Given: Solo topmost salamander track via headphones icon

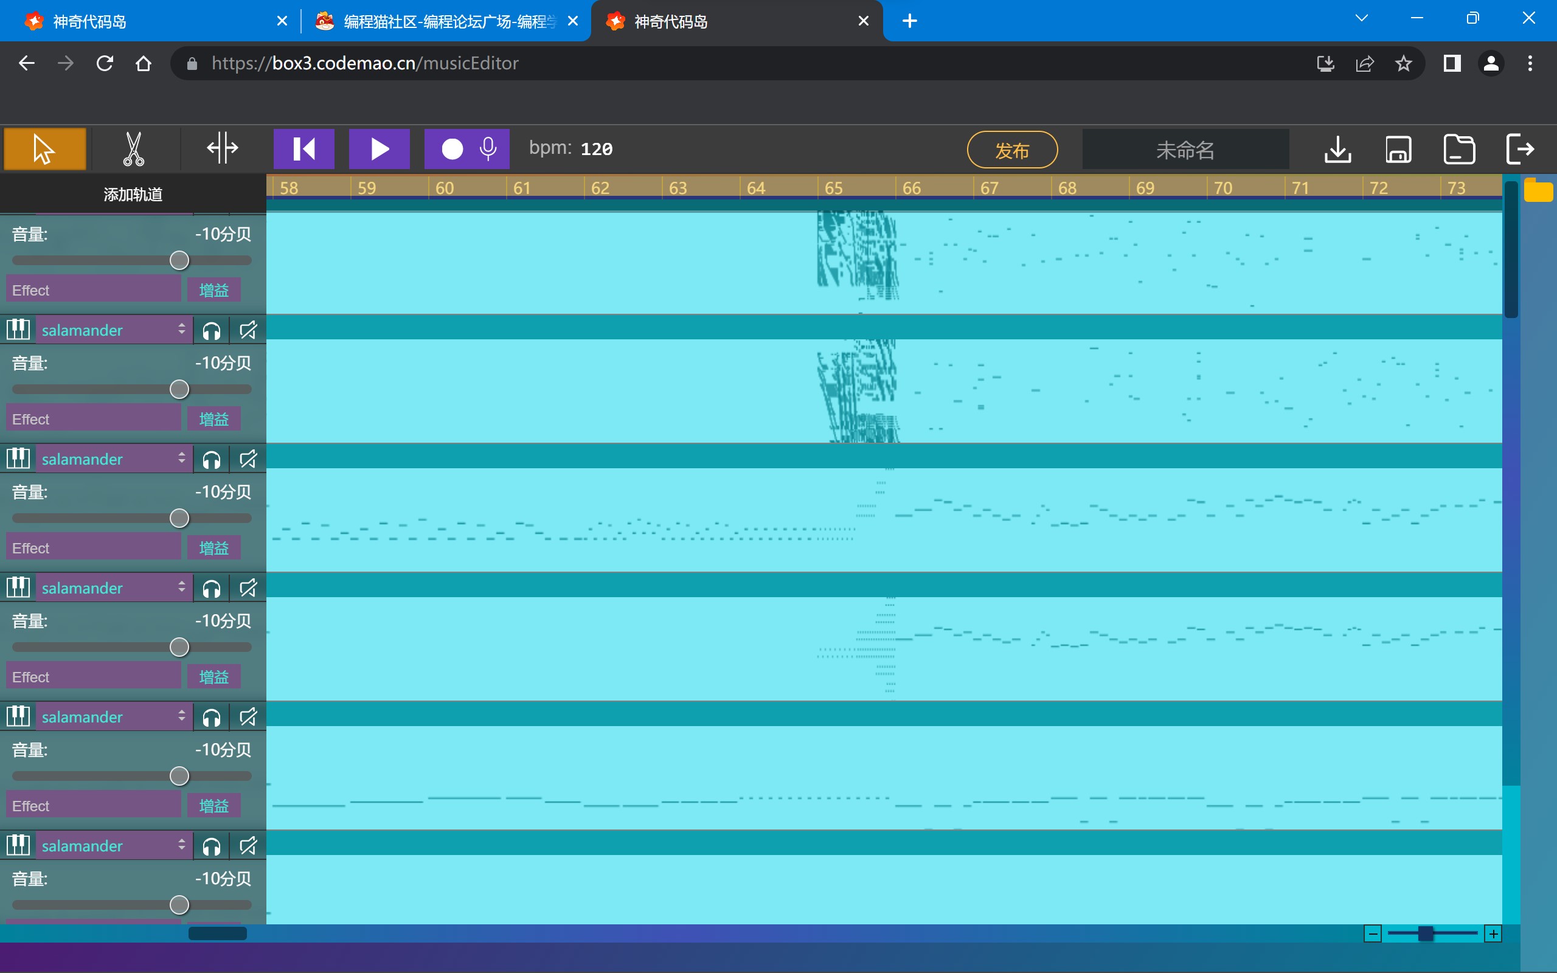Looking at the screenshot, I should coord(211,330).
